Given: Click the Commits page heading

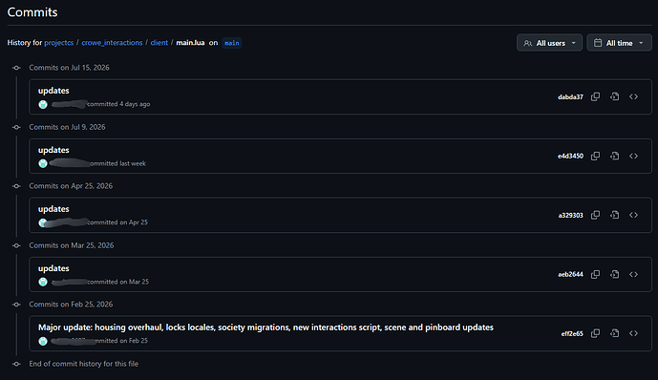Looking at the screenshot, I should [x=32, y=12].
